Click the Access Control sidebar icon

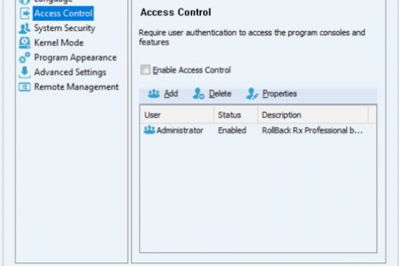coord(25,13)
